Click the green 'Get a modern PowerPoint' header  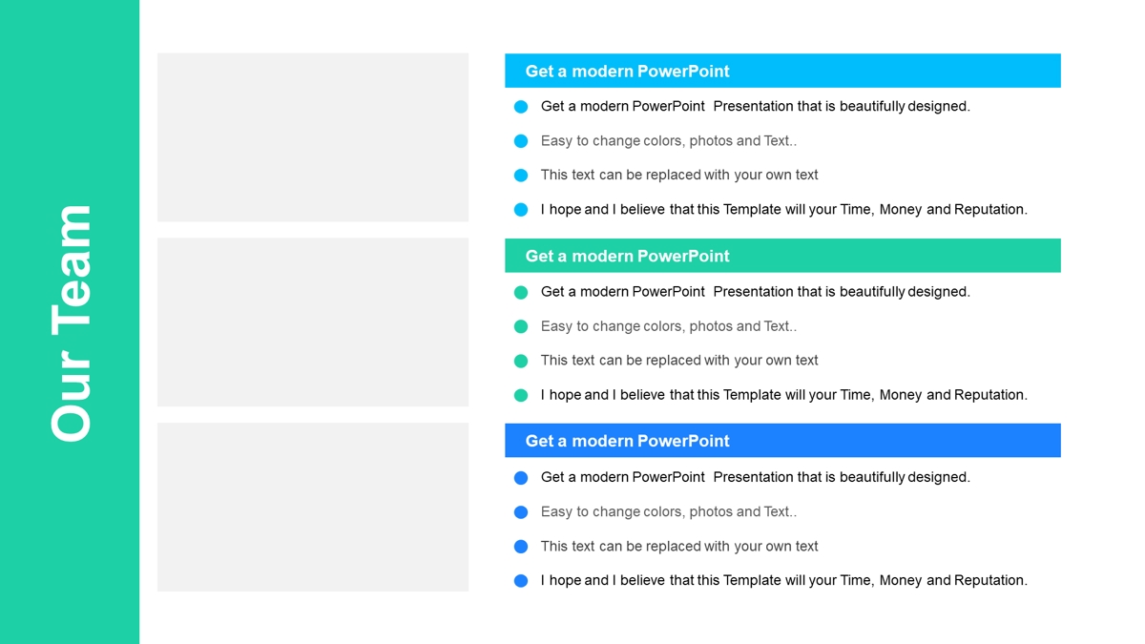click(x=782, y=256)
